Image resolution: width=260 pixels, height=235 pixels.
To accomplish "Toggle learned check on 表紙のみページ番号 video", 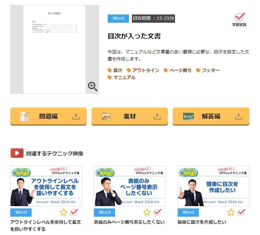I will 157,212.
